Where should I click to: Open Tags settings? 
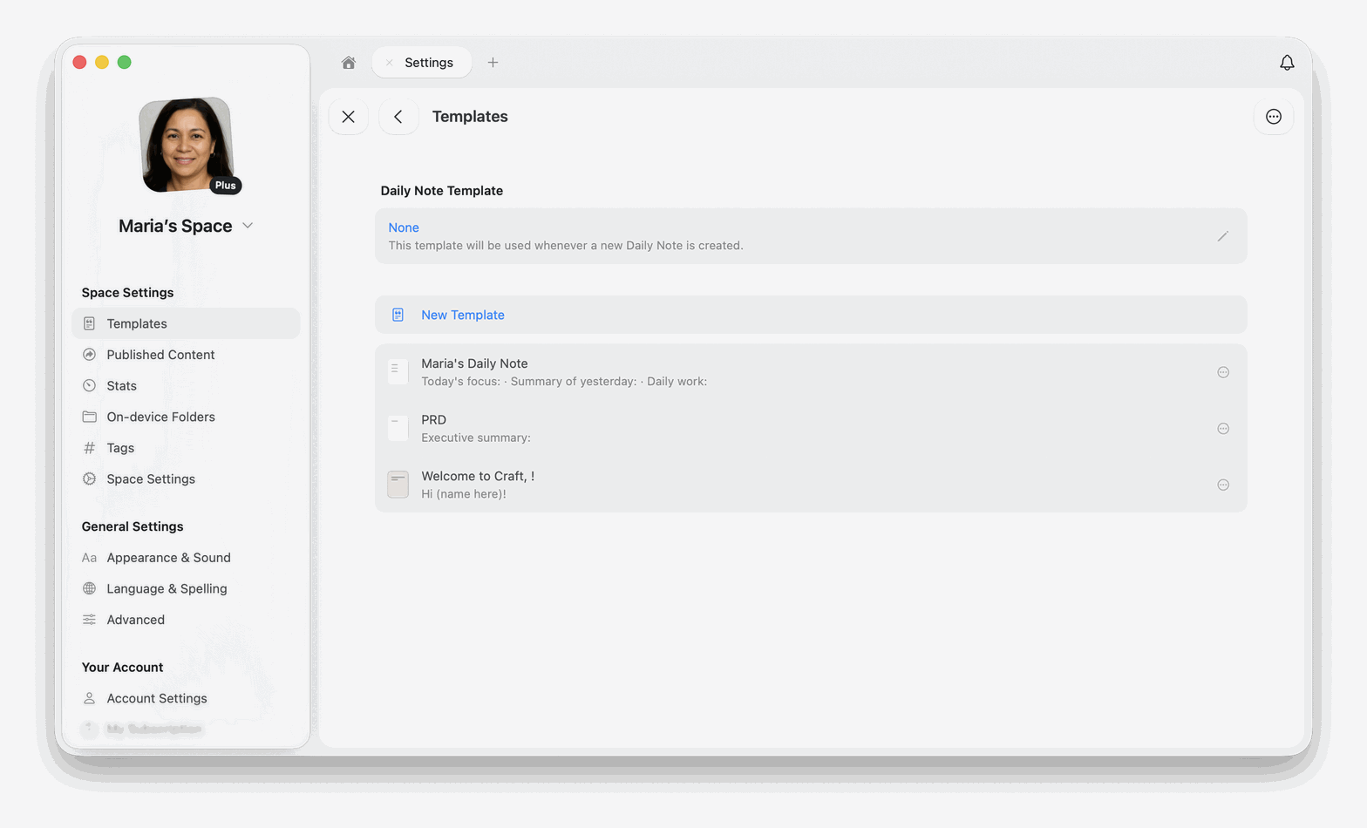(186, 448)
